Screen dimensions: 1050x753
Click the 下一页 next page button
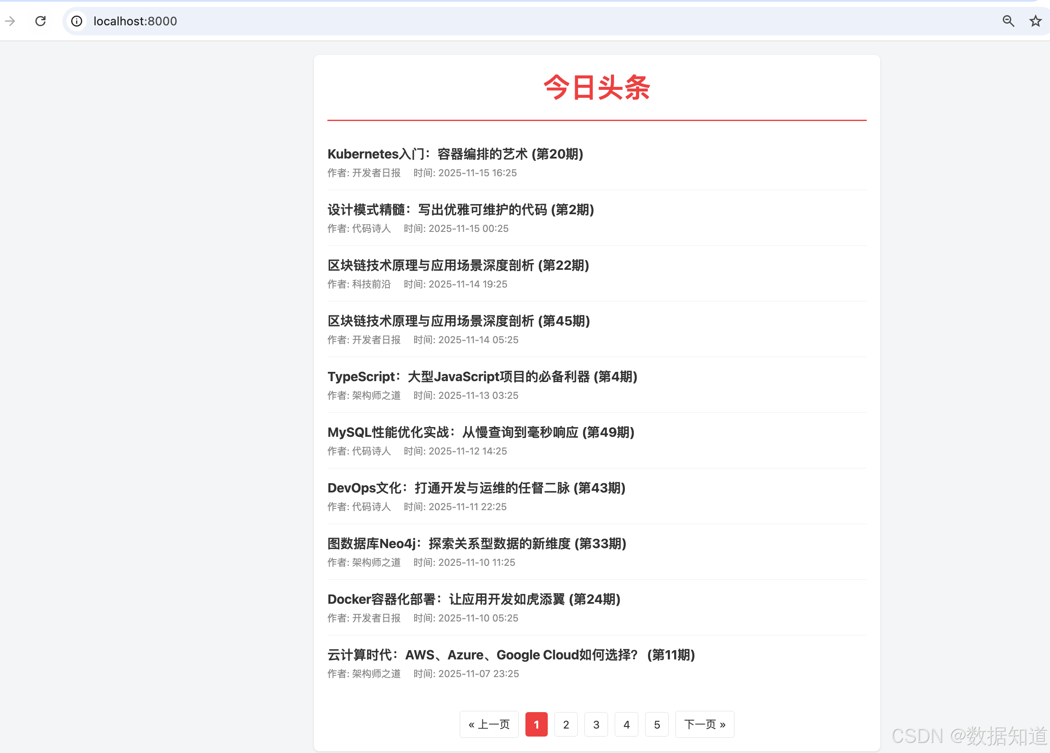[704, 724]
